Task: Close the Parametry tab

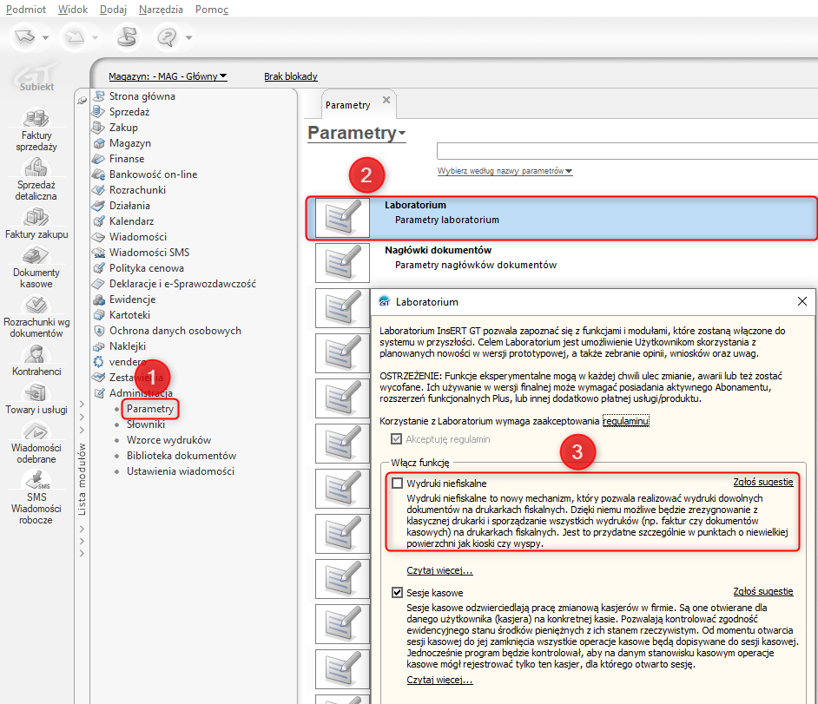Action: [x=386, y=100]
